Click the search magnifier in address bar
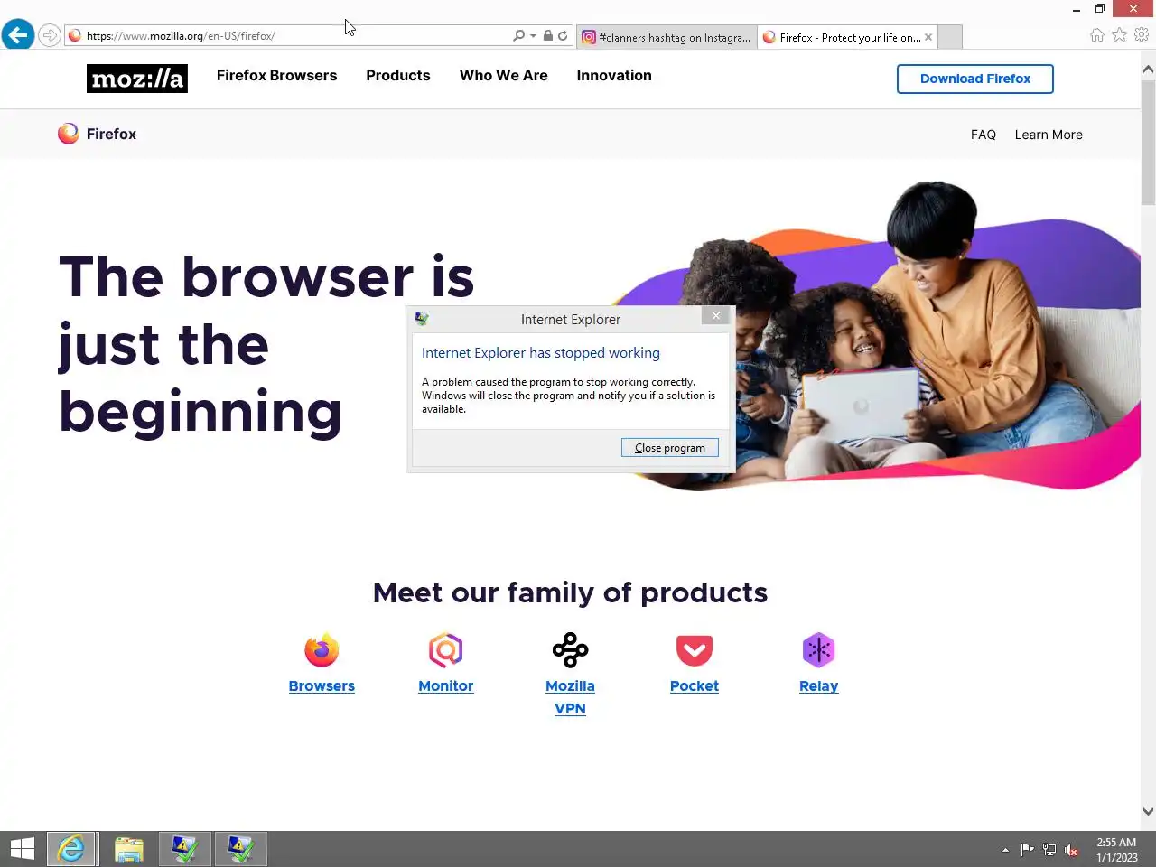This screenshot has width=1156, height=867. [518, 36]
